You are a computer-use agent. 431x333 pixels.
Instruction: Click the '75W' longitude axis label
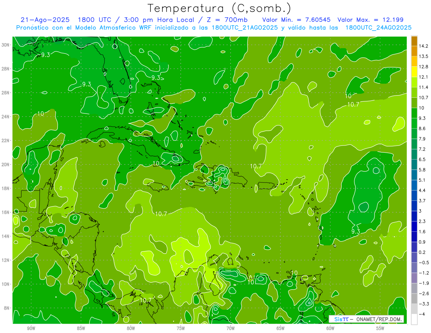(181, 328)
